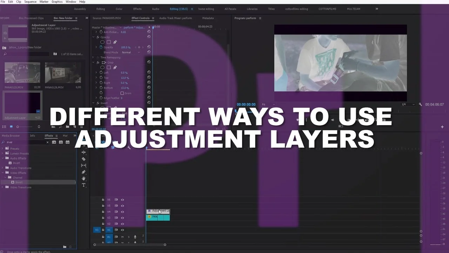
Task: Open the Blend Mode dropdown
Action: tap(130, 52)
